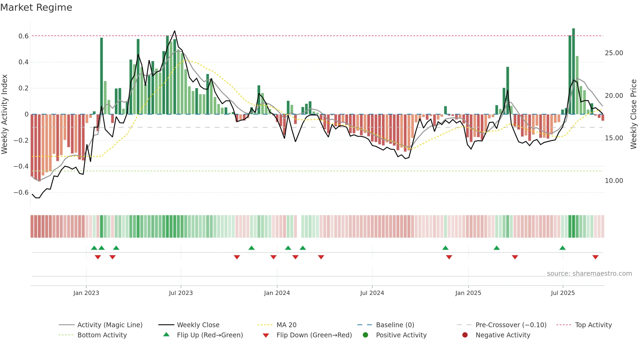Click flip-up triangle between Jul 2024 and Jan 2025
Image resolution: width=641 pixels, height=360 pixels.
coord(445,248)
